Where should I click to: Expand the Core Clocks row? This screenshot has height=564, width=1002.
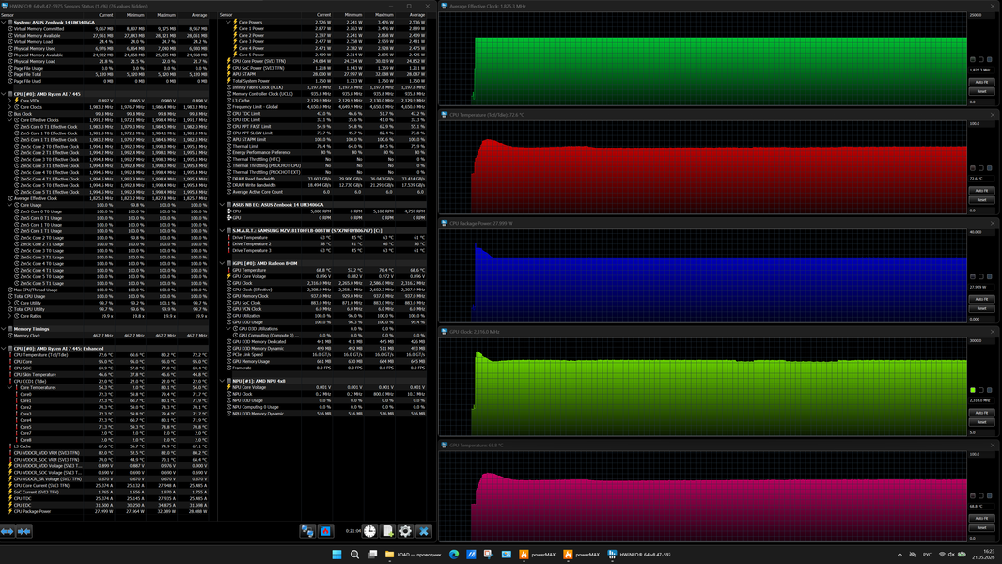pyautogui.click(x=9, y=106)
